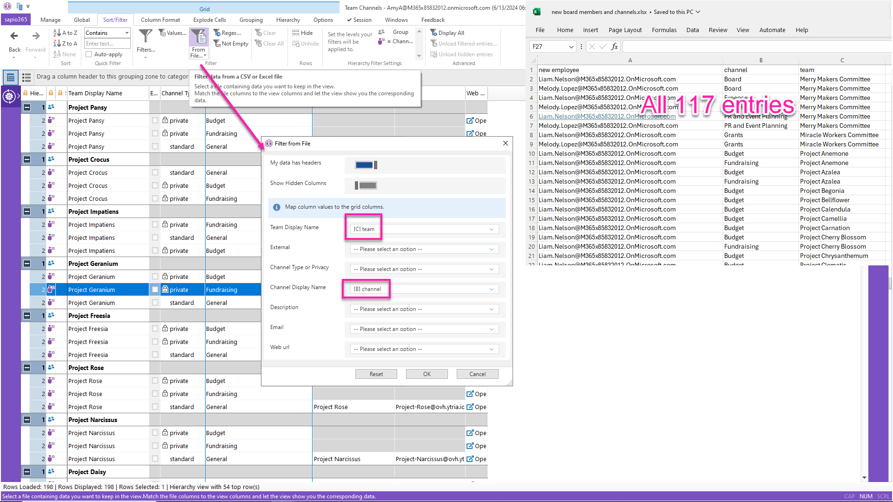Open Channel Type or Privacy dropdown

click(425, 269)
